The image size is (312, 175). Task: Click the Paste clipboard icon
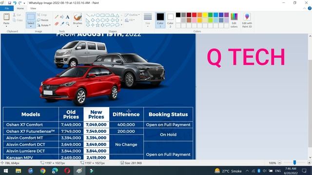pyautogui.click(x=6, y=17)
